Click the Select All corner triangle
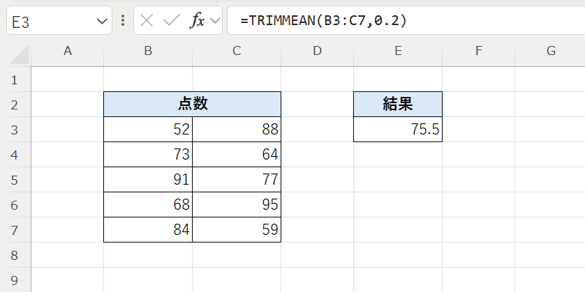The image size is (585, 292). pyautogui.click(x=19, y=55)
